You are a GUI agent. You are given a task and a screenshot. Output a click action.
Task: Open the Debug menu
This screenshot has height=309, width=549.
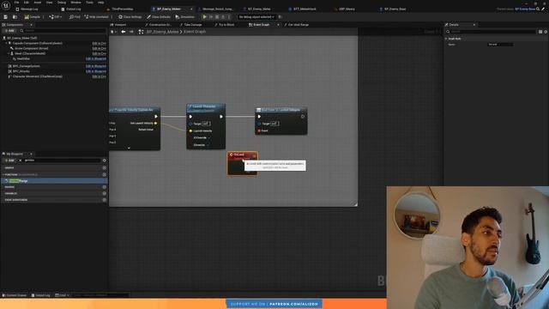(x=62, y=3)
